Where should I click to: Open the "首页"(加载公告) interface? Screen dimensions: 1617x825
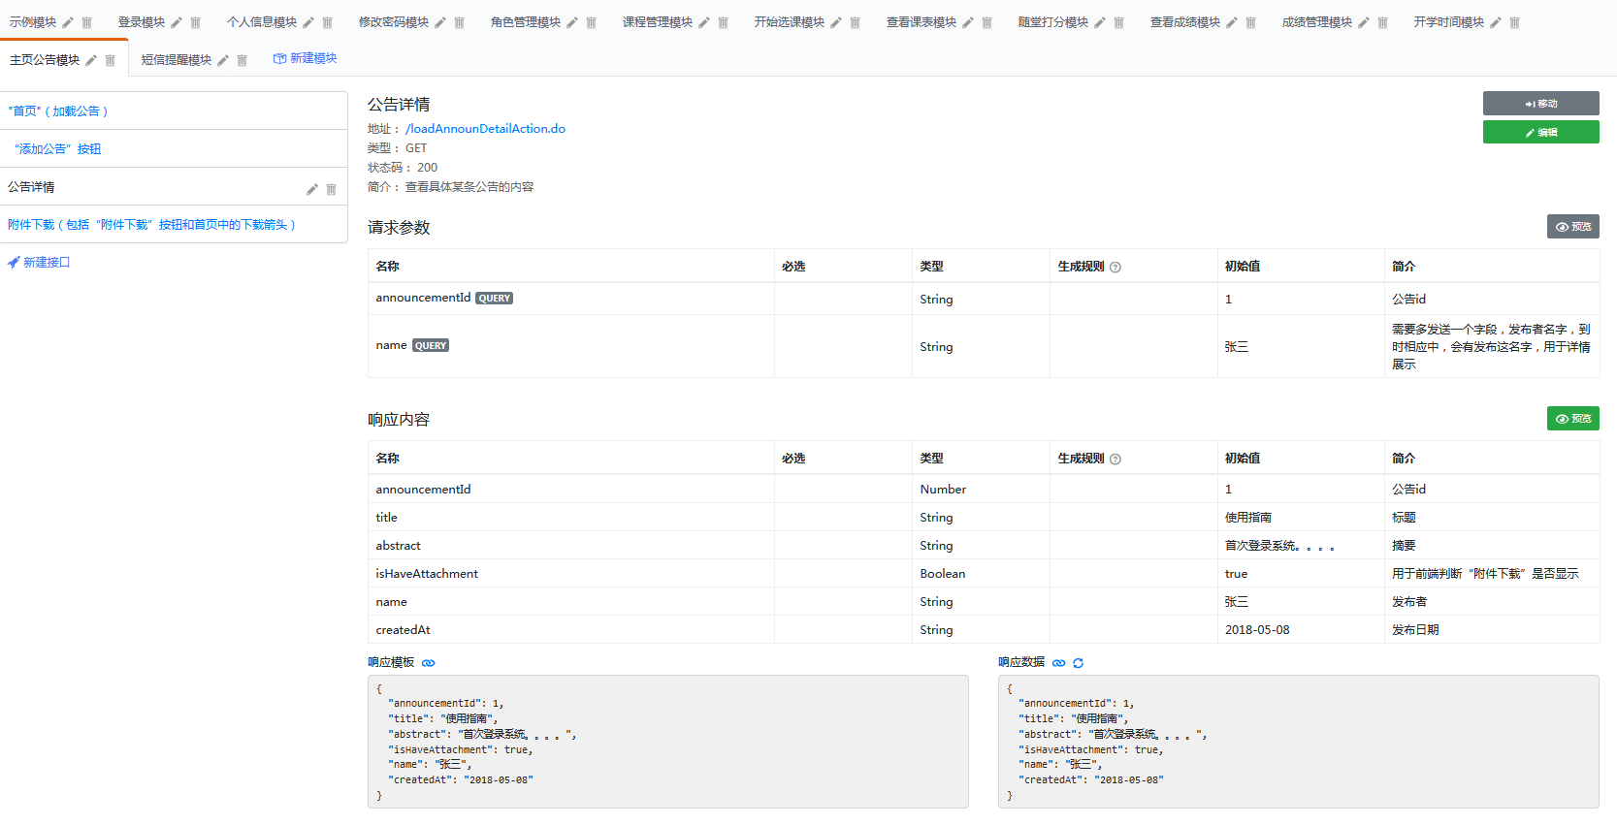click(58, 111)
